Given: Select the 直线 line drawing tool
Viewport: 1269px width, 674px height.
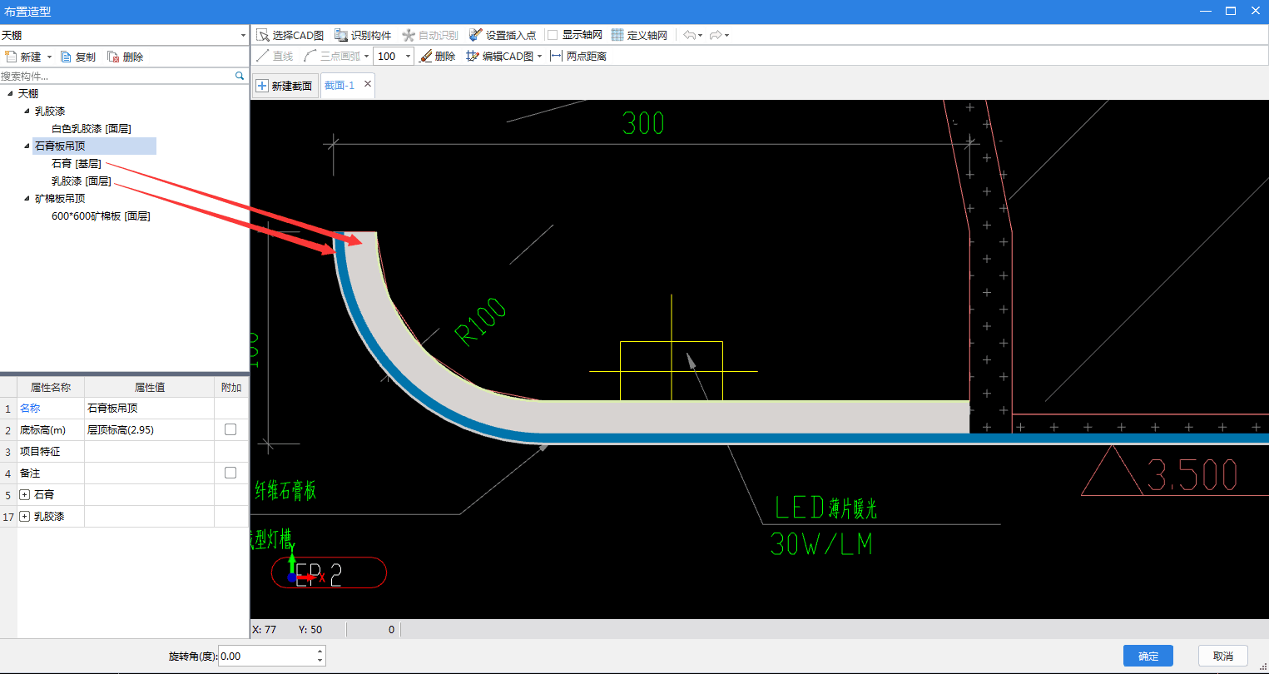Looking at the screenshot, I should click(275, 56).
